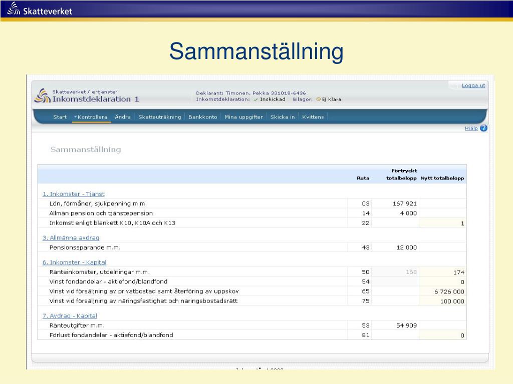Click 'Inkomst enligt blankett K10, K10A och K13'
The width and height of the screenshot is (513, 384).
click(x=112, y=223)
